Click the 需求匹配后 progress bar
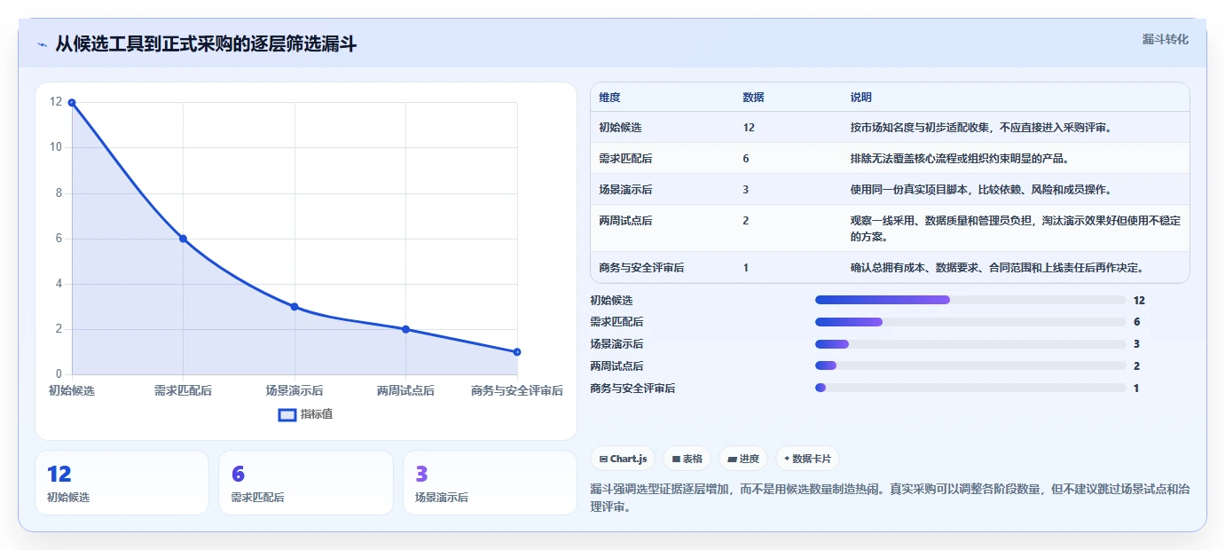 [x=970, y=322]
